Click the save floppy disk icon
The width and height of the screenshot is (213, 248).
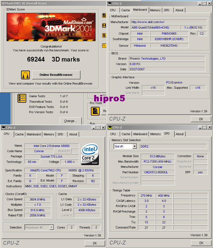pyautogui.click(x=104, y=26)
